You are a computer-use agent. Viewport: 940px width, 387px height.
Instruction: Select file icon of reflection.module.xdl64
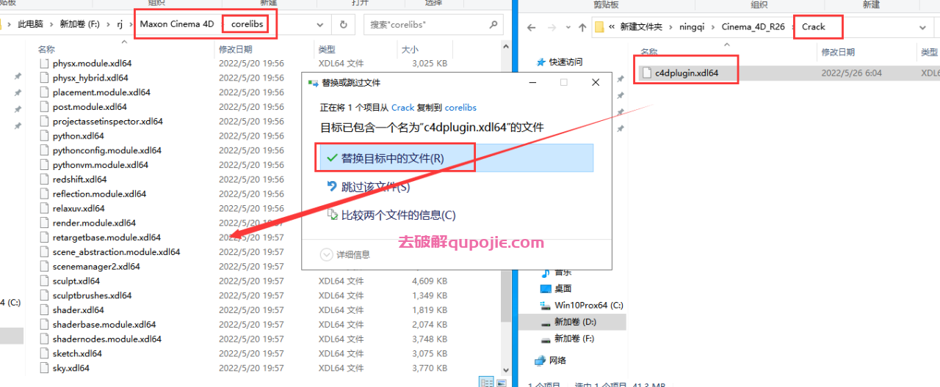pos(44,194)
